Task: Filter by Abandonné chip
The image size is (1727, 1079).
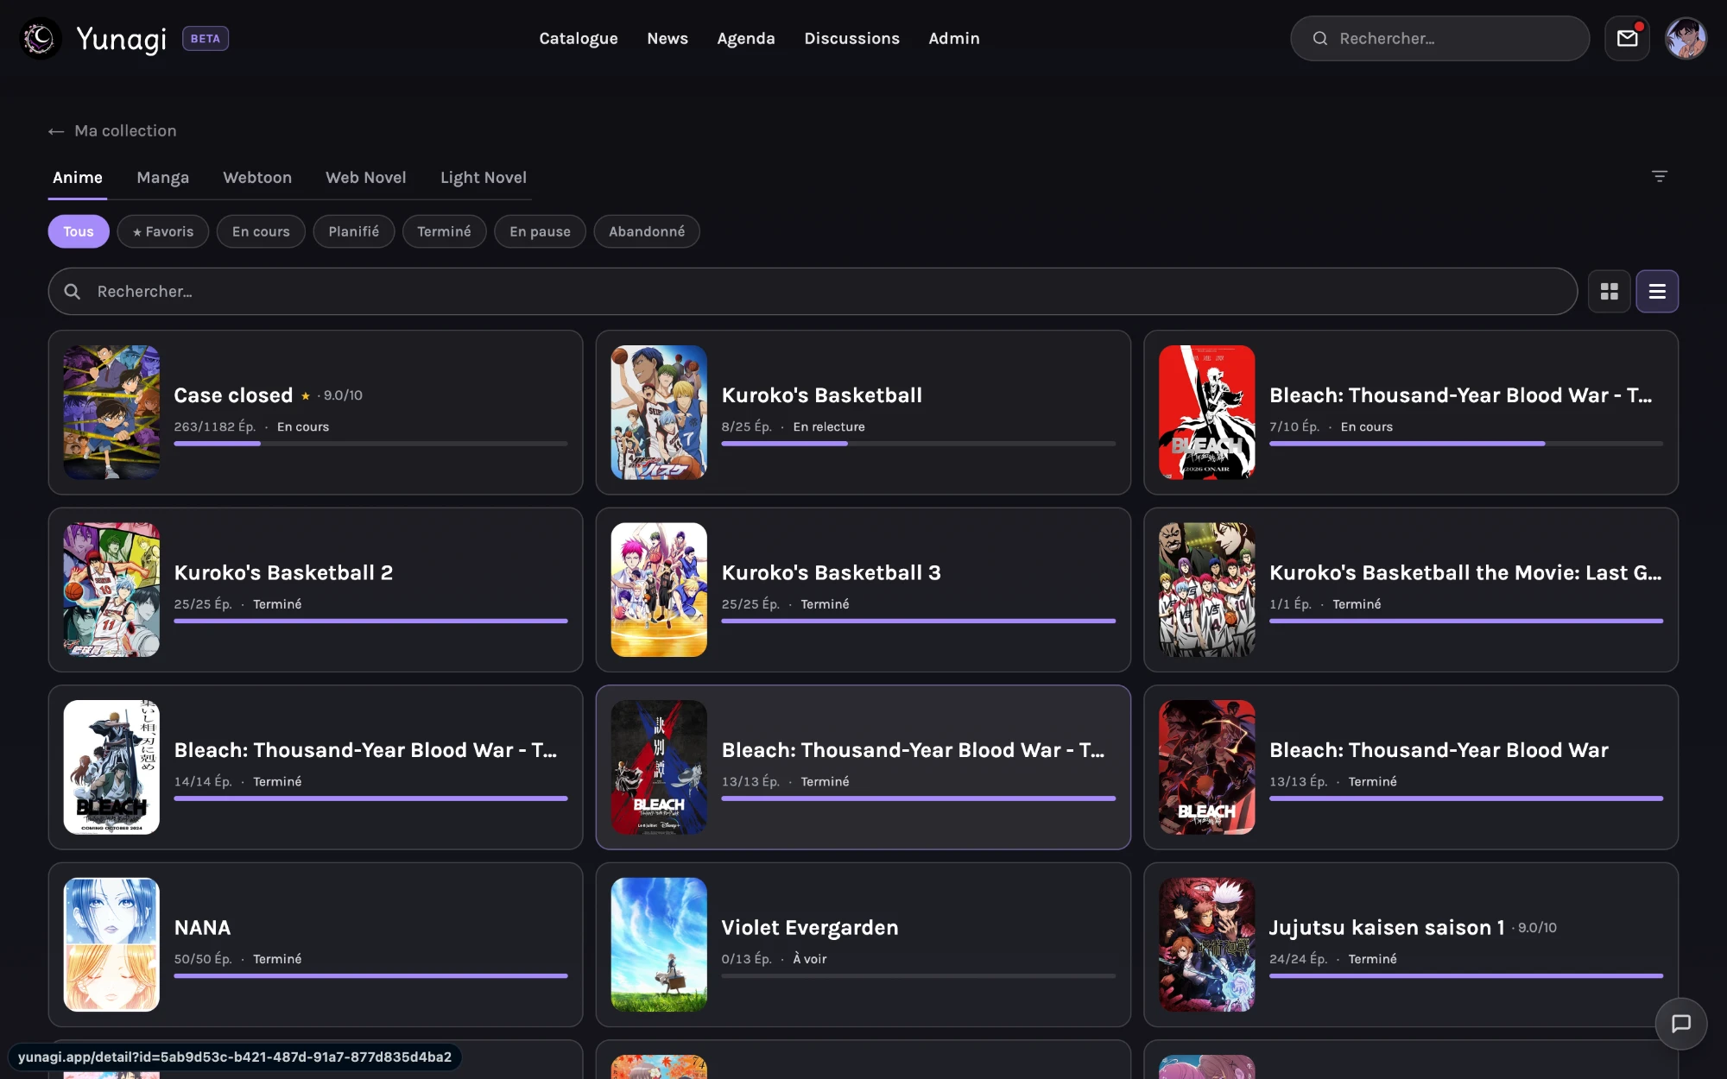Action: pos(647,231)
